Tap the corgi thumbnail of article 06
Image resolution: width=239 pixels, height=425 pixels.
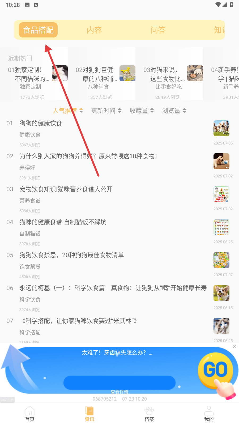221,293
